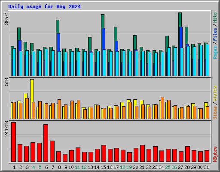Click the cyan Pages bar for day 31
Screen dimensions: 220x172
(208, 60)
